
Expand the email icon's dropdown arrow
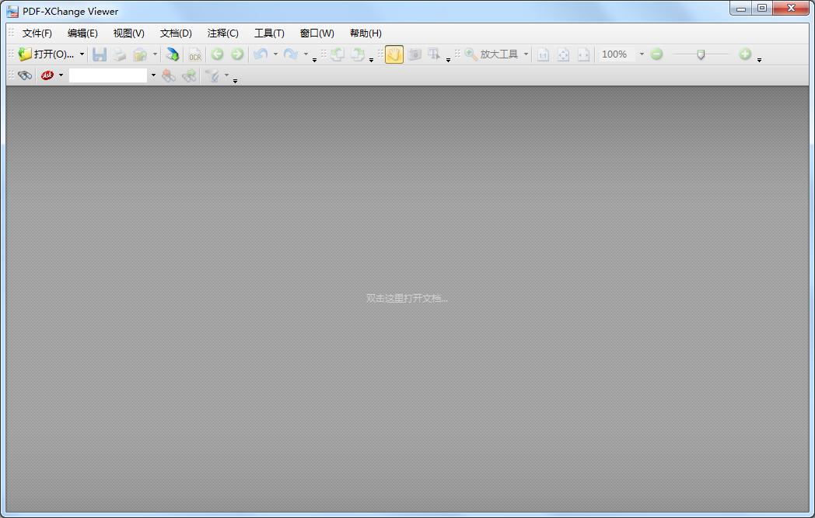coord(155,54)
